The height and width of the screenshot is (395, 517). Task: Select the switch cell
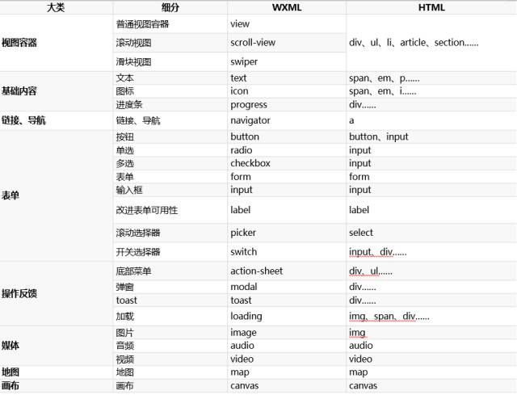coord(287,252)
